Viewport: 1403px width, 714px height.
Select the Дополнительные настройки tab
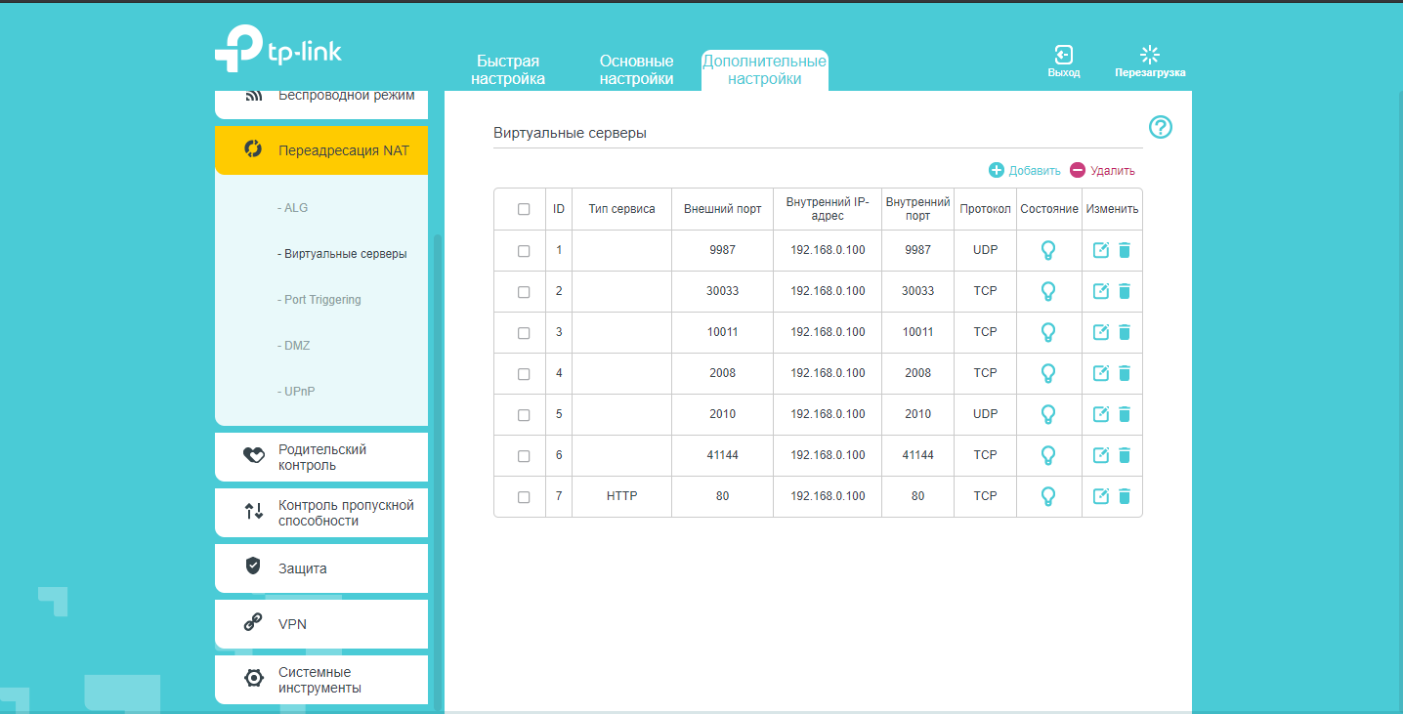[764, 70]
